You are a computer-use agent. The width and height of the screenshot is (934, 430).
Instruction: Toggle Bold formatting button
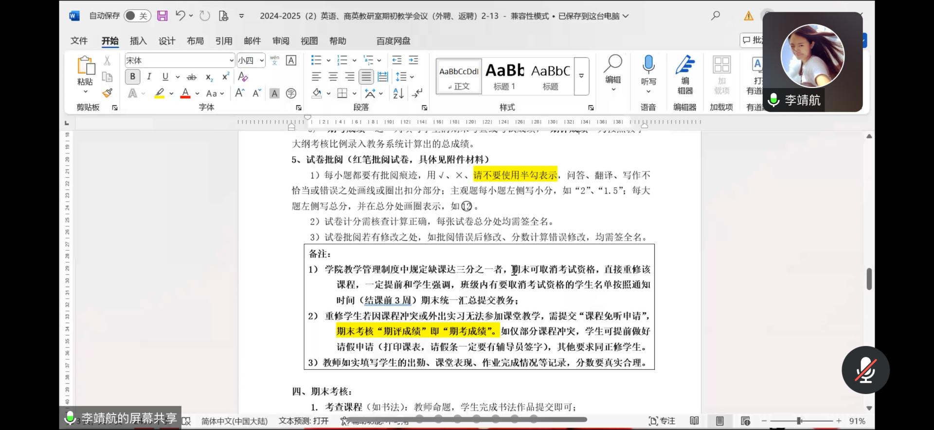tap(132, 77)
